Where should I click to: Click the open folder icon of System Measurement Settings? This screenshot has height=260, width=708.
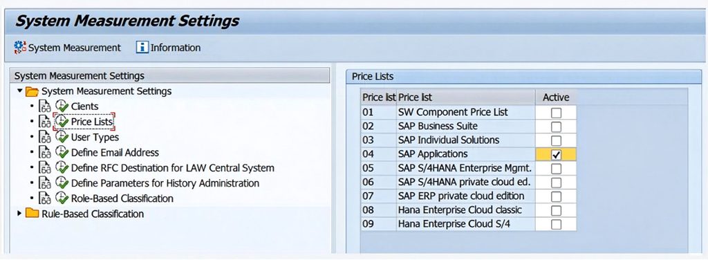point(32,92)
